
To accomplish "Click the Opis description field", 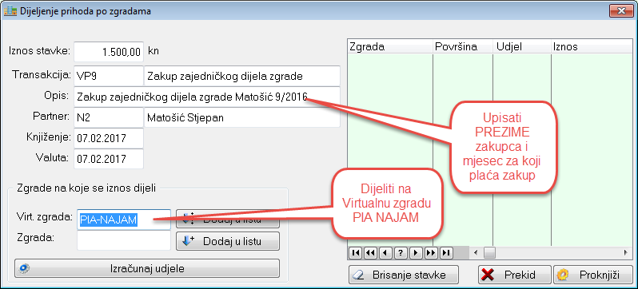I will coord(207,97).
